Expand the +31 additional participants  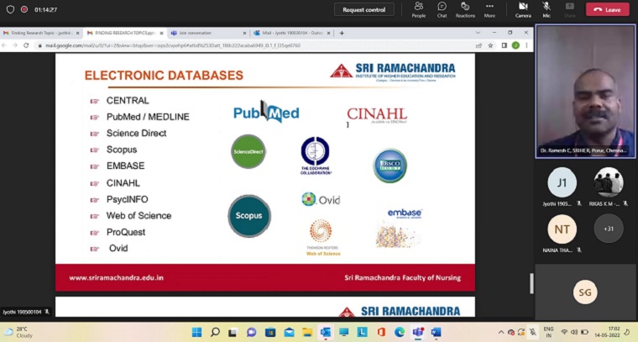coord(609,229)
